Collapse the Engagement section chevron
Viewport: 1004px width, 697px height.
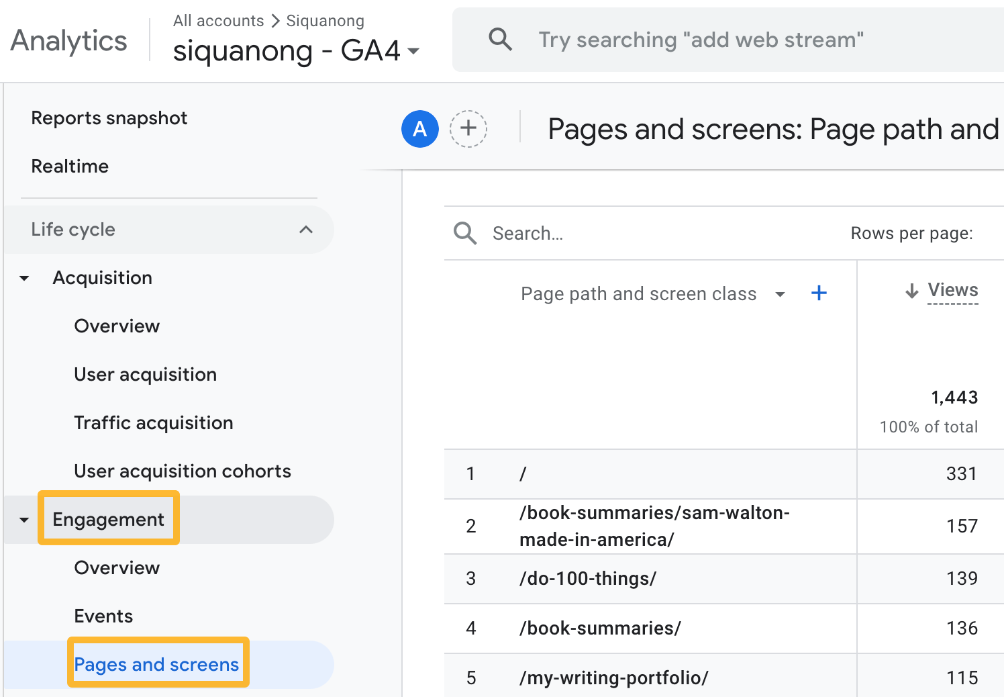click(24, 518)
